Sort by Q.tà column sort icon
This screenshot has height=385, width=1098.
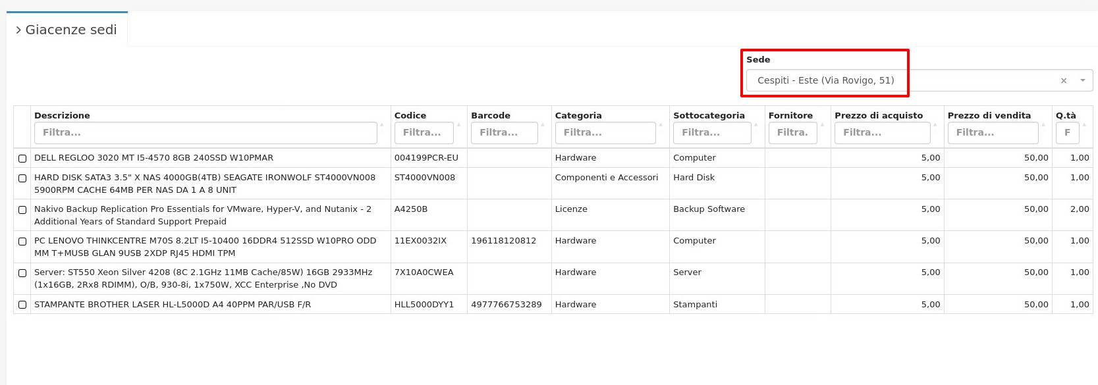click(x=1084, y=124)
